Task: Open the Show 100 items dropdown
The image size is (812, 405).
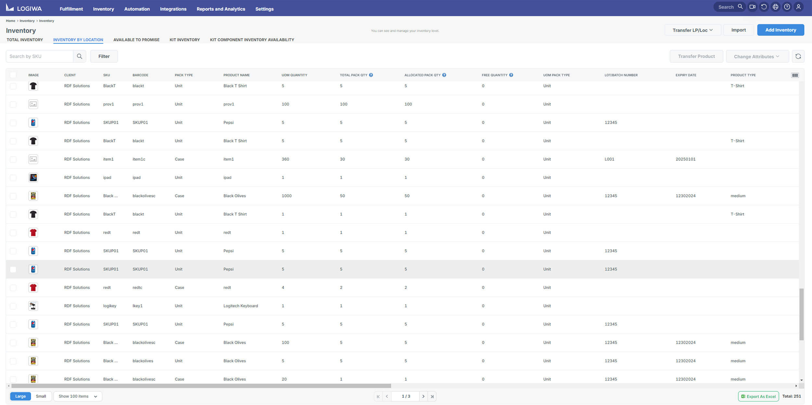Action: pyautogui.click(x=78, y=396)
